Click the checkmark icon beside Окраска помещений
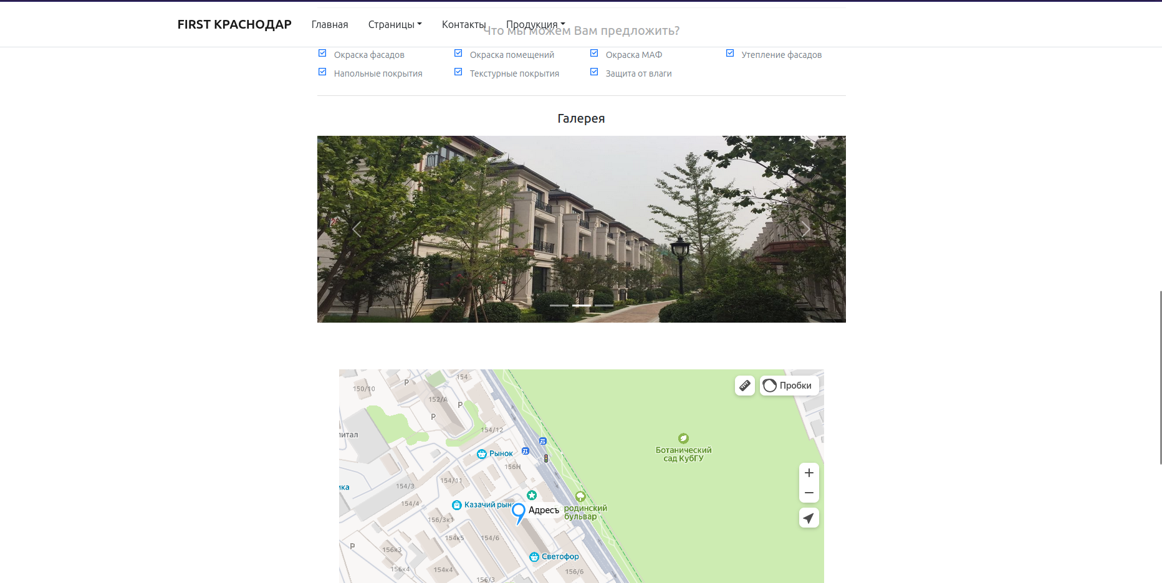The image size is (1162, 583). click(x=458, y=54)
